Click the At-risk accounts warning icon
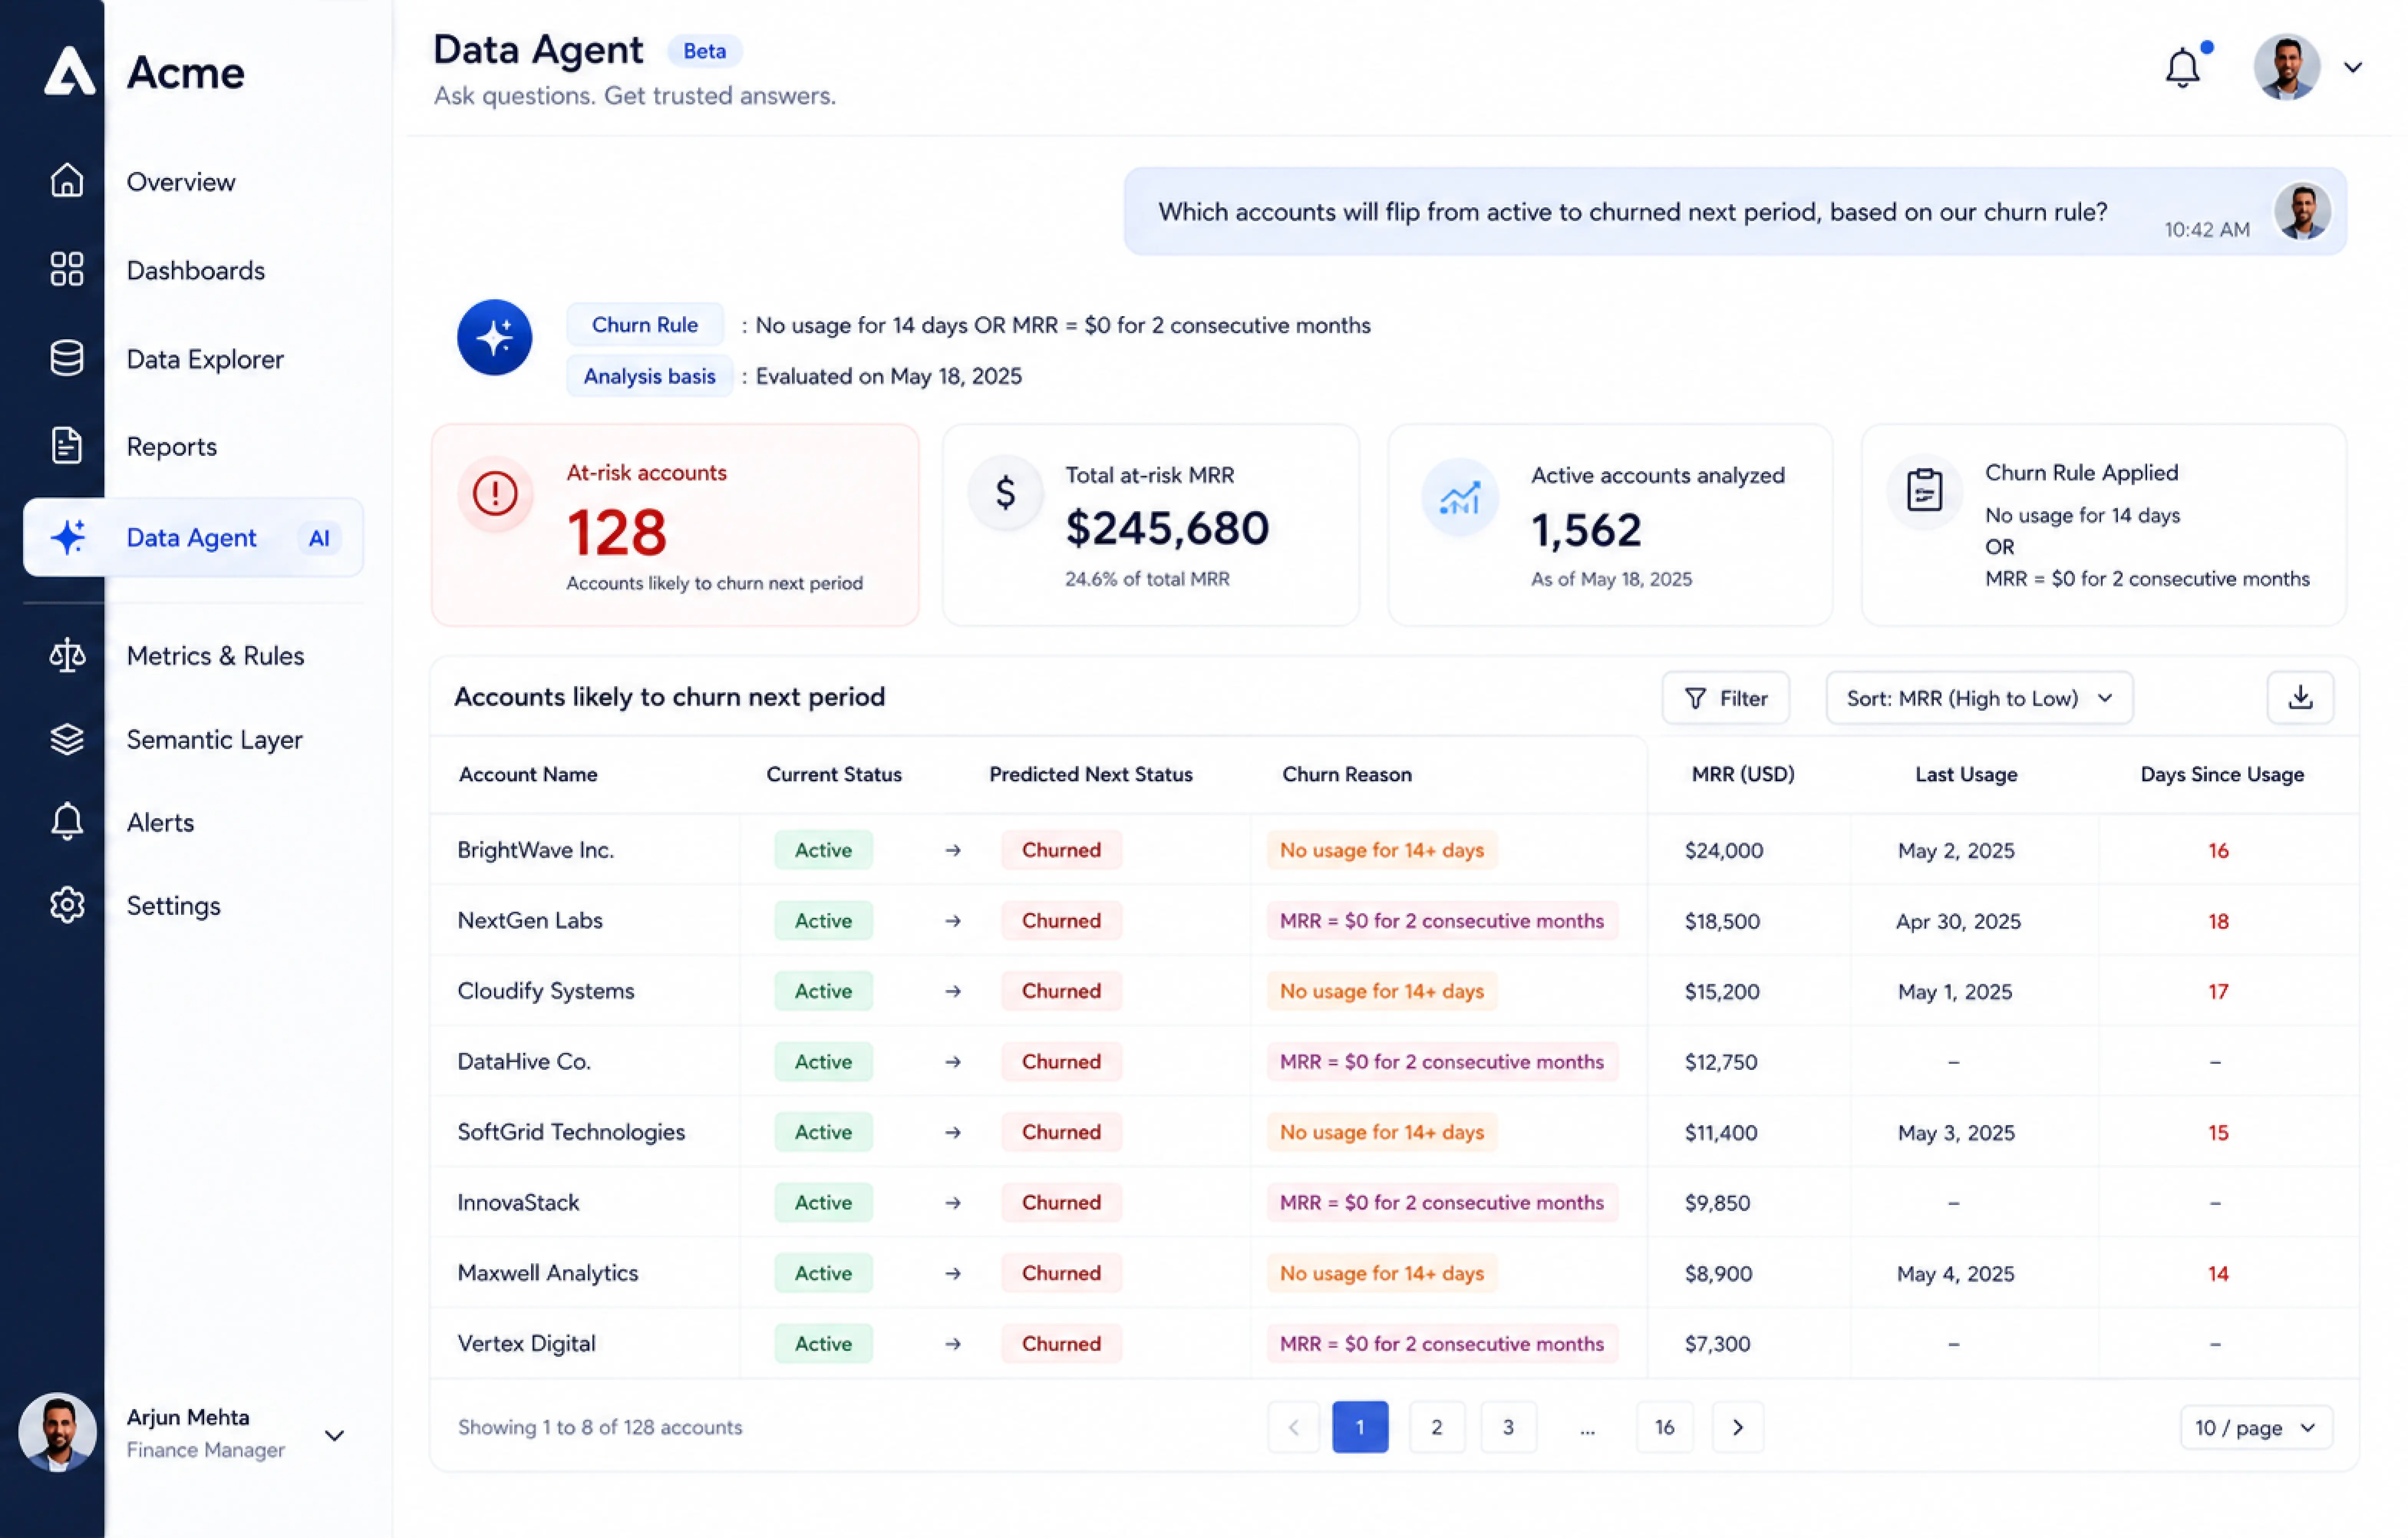 [x=495, y=493]
